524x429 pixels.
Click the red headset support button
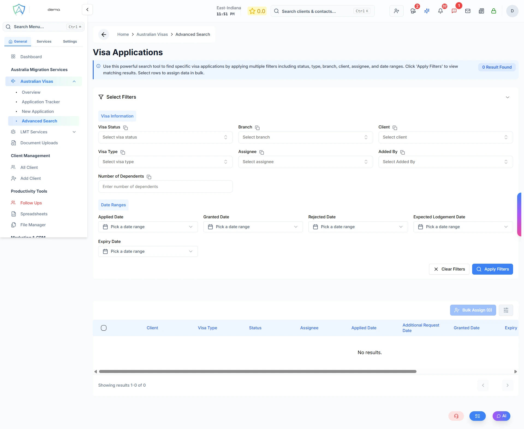pyautogui.click(x=456, y=416)
